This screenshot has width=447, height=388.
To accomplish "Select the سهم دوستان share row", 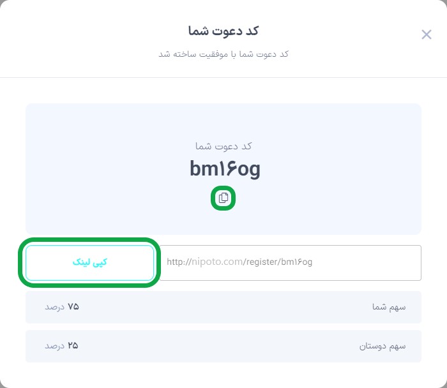I will pos(223,346).
